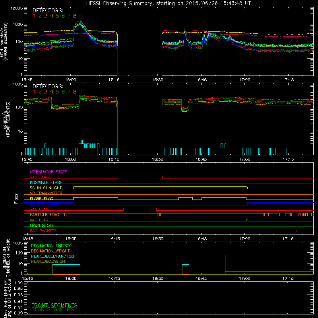
Task: Click the SC_TRANSMITTER flag label
Action: pos(46,193)
